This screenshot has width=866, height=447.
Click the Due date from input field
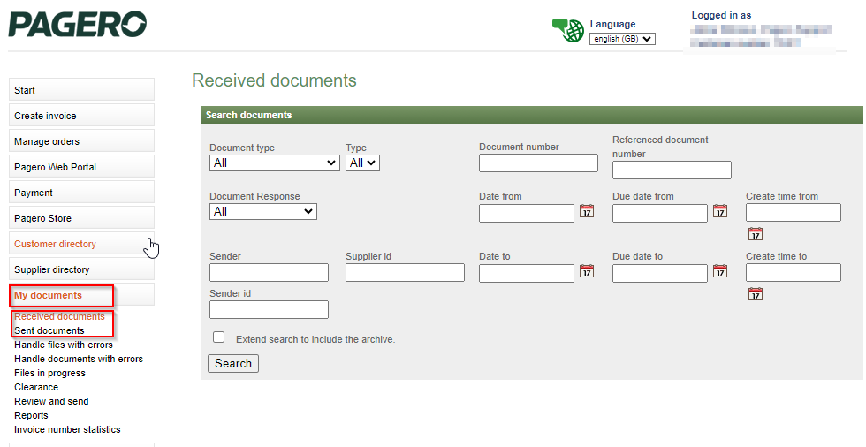[660, 213]
